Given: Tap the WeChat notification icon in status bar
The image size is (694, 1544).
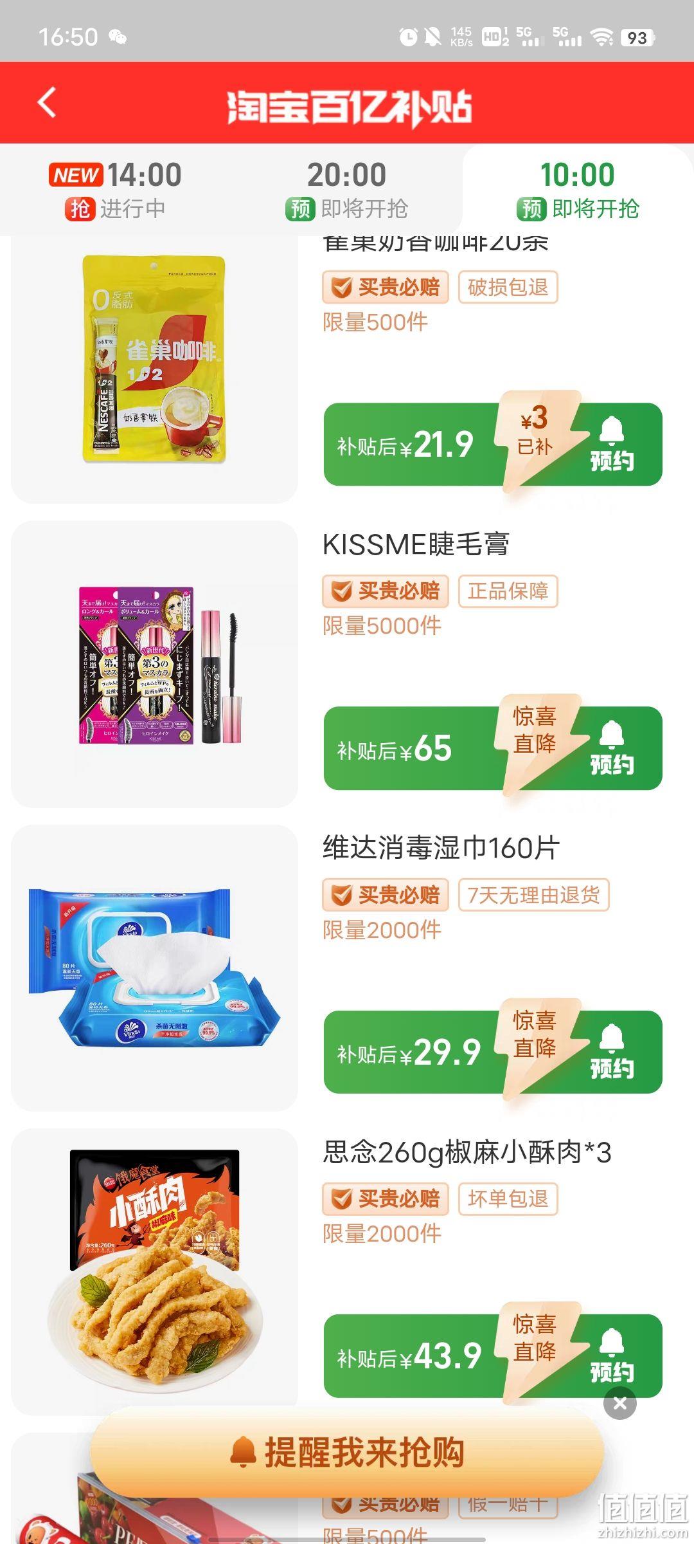Looking at the screenshot, I should (x=117, y=37).
